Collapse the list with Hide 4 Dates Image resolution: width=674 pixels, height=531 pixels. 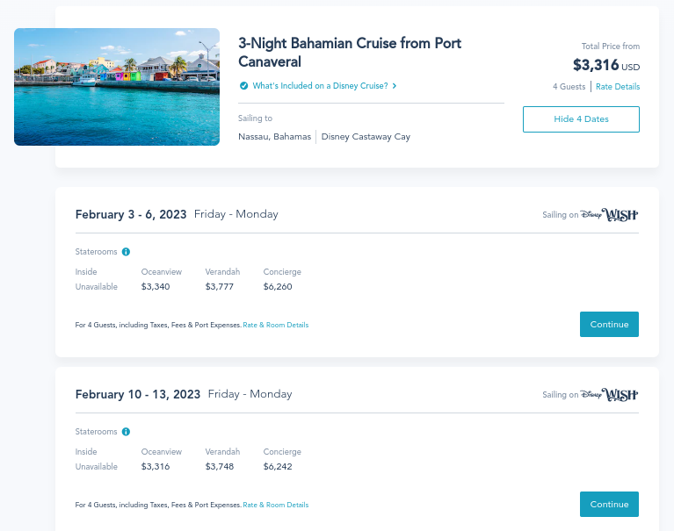581,119
